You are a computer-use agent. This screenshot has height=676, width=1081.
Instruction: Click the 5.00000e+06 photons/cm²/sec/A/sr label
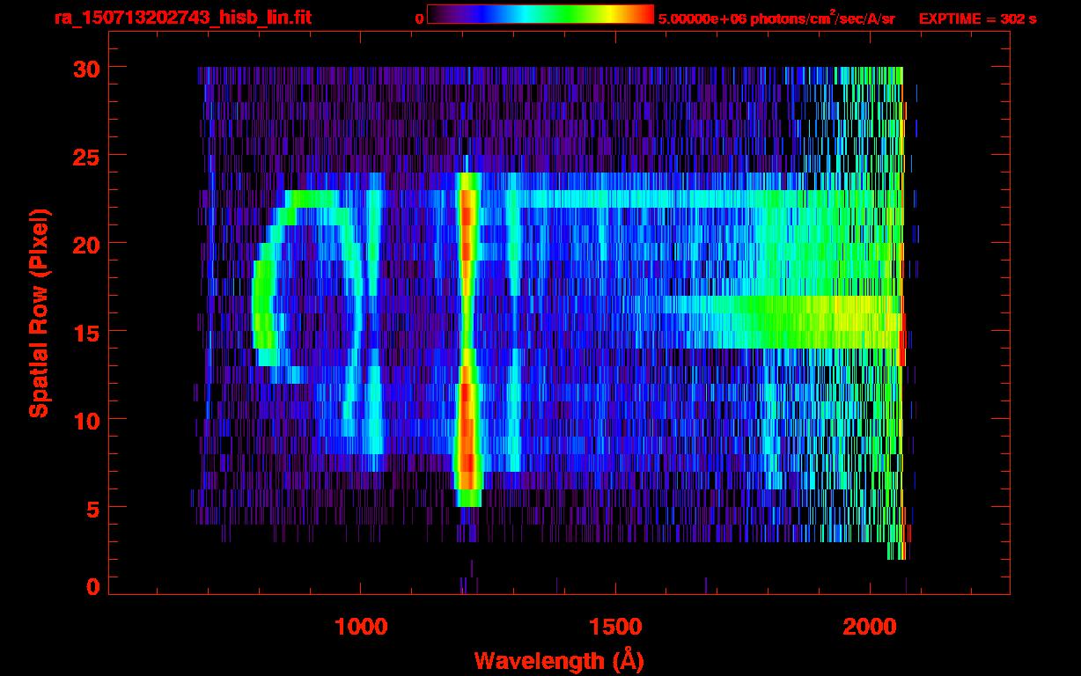point(776,18)
